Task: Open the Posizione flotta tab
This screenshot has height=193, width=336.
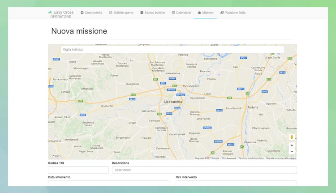Action: [233, 13]
